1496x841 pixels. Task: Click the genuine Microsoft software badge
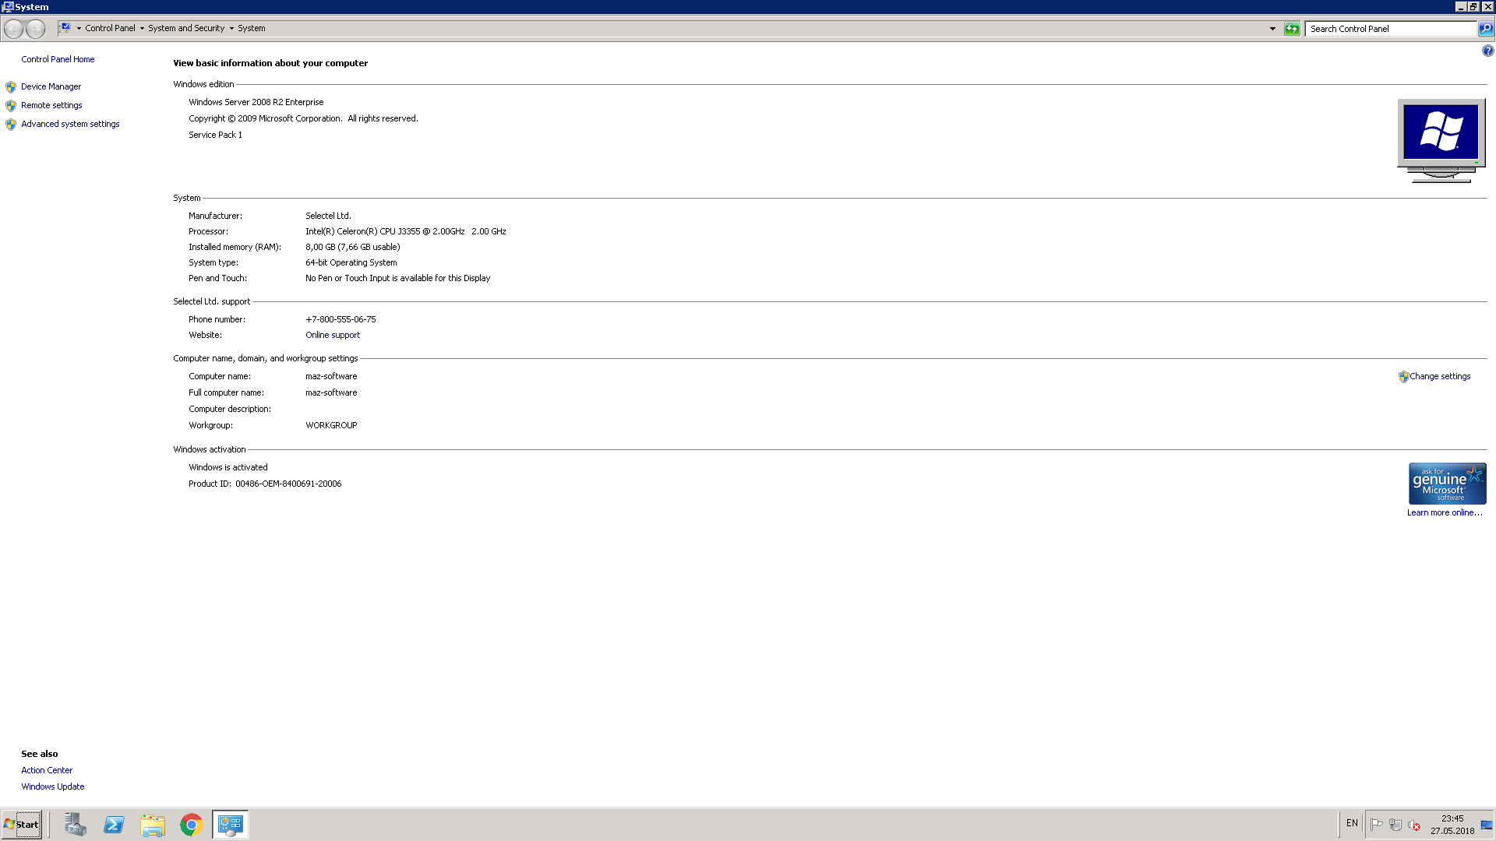pyautogui.click(x=1447, y=484)
